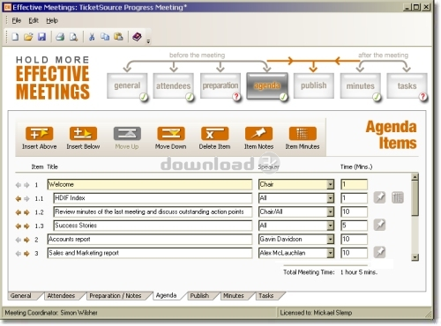441x326 pixels.
Task: Switch to the Minutes bottom tab
Action: click(x=234, y=296)
